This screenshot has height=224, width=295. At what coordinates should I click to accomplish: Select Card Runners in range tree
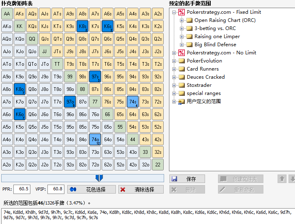(x=203, y=69)
